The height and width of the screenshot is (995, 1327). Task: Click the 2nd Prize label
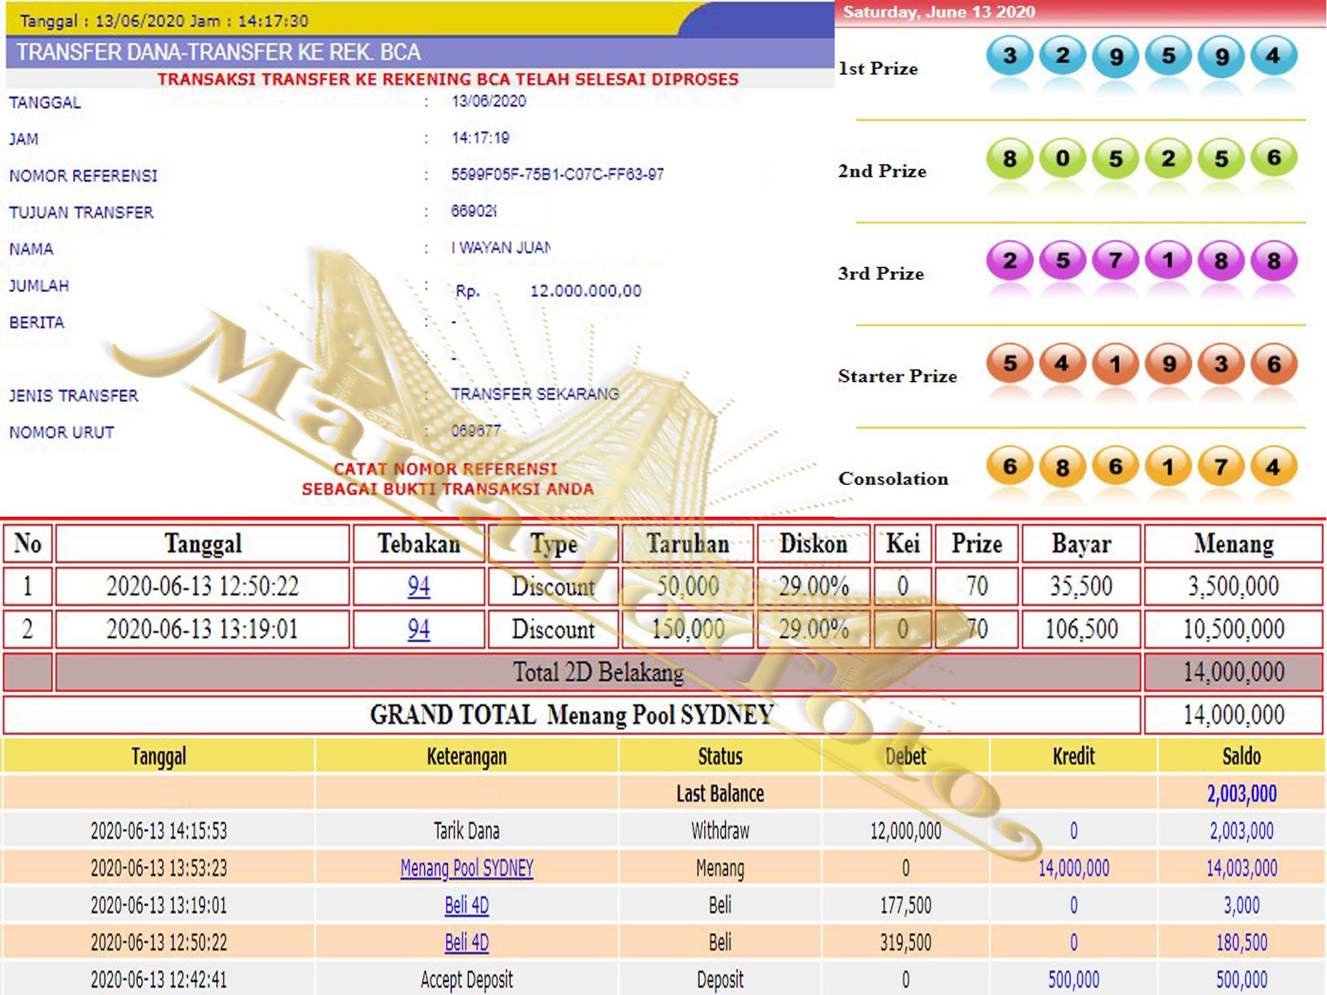click(882, 171)
